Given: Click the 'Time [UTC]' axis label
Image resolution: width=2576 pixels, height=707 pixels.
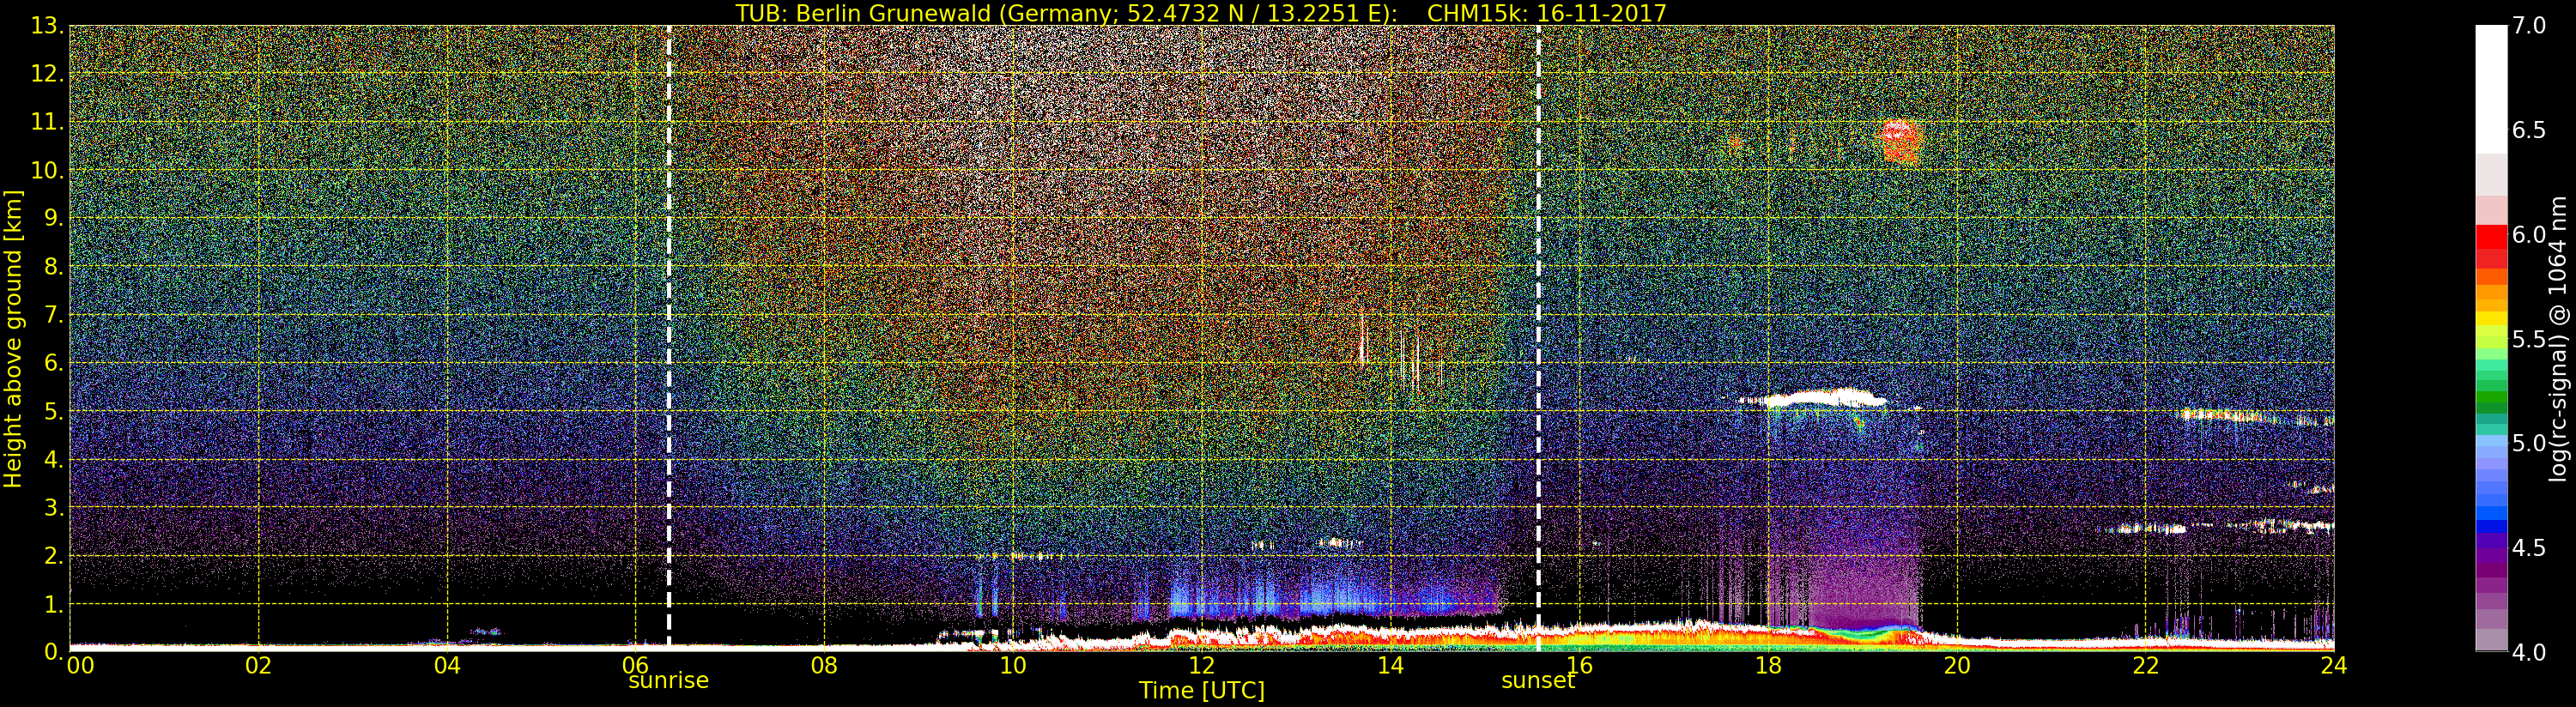Looking at the screenshot, I should pos(1202,691).
